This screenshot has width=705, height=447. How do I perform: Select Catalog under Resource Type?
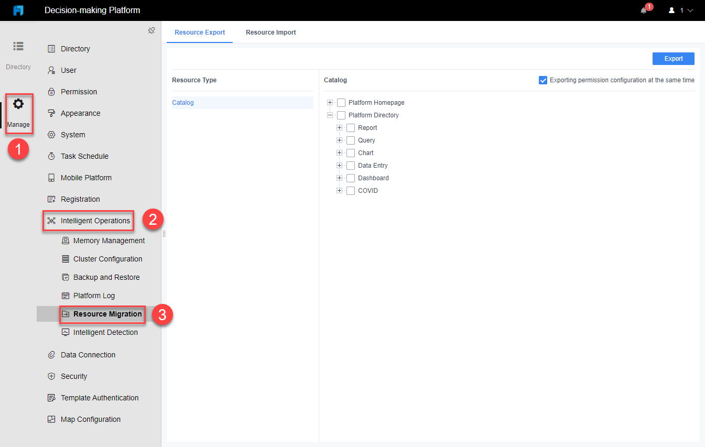(x=182, y=103)
